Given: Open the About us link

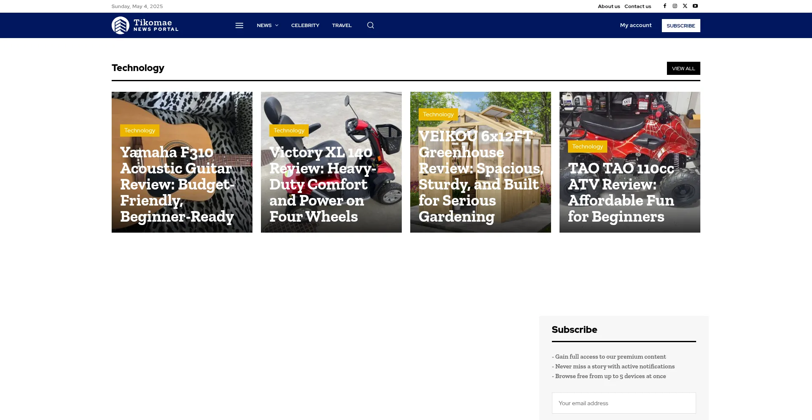Looking at the screenshot, I should click(x=609, y=6).
